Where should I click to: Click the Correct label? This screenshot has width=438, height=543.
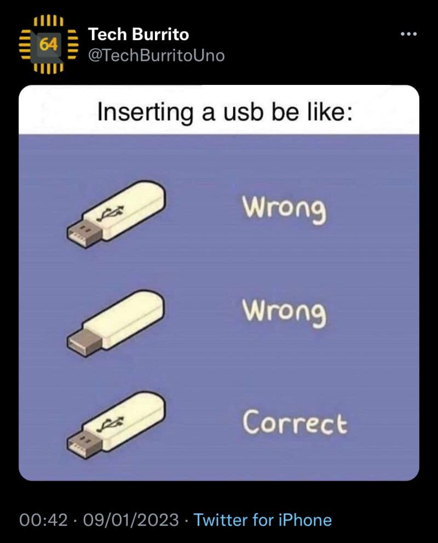click(x=295, y=421)
